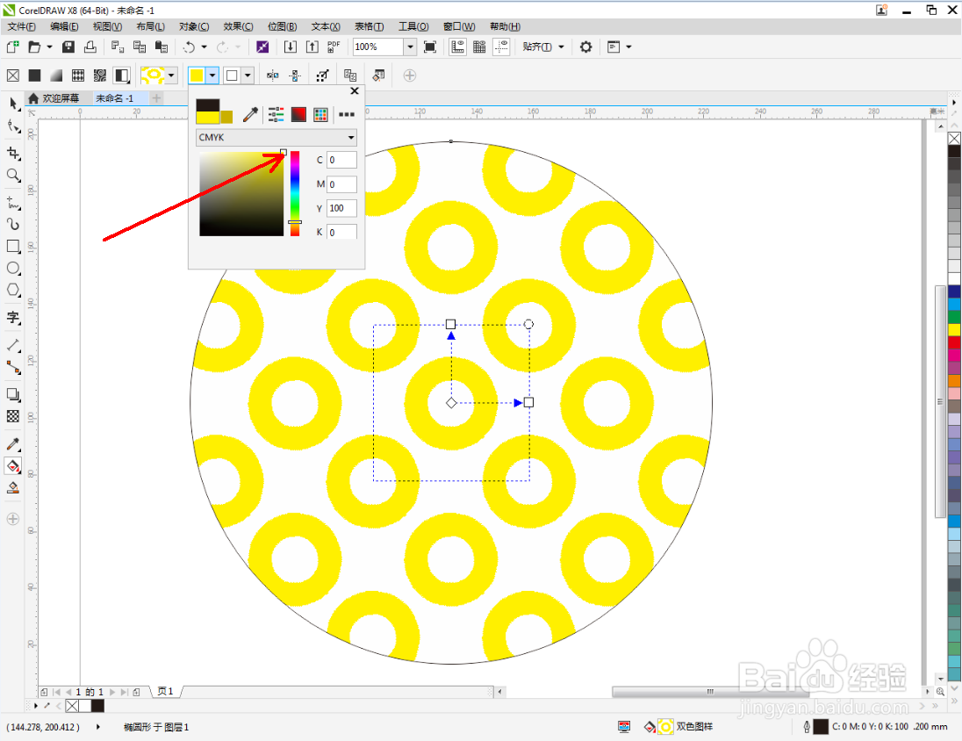Toggle Show grid button
This screenshot has height=741, width=962.
point(480,47)
